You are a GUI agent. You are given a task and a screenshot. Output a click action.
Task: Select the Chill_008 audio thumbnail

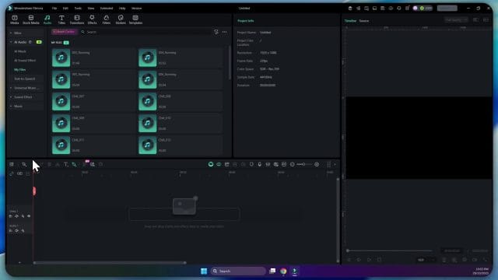point(147,101)
